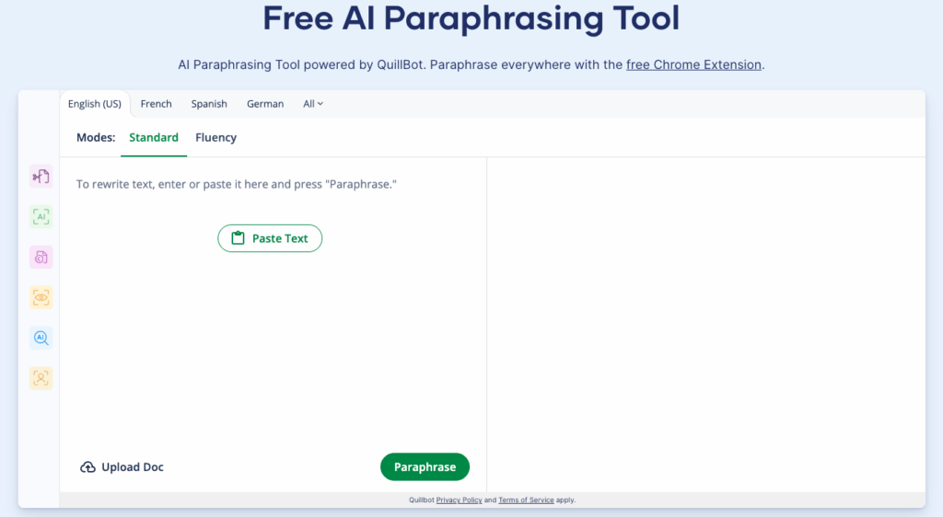Open the purple scissors-and-document sidebar tool
The height and width of the screenshot is (517, 943).
(41, 177)
